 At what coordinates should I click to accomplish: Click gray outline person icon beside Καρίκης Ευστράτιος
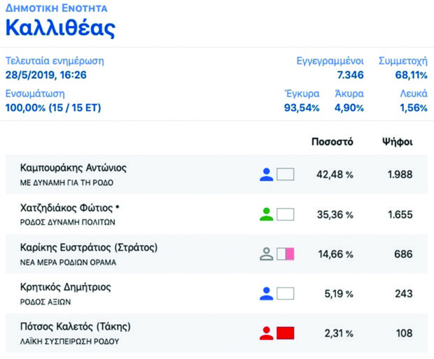pos(266,254)
